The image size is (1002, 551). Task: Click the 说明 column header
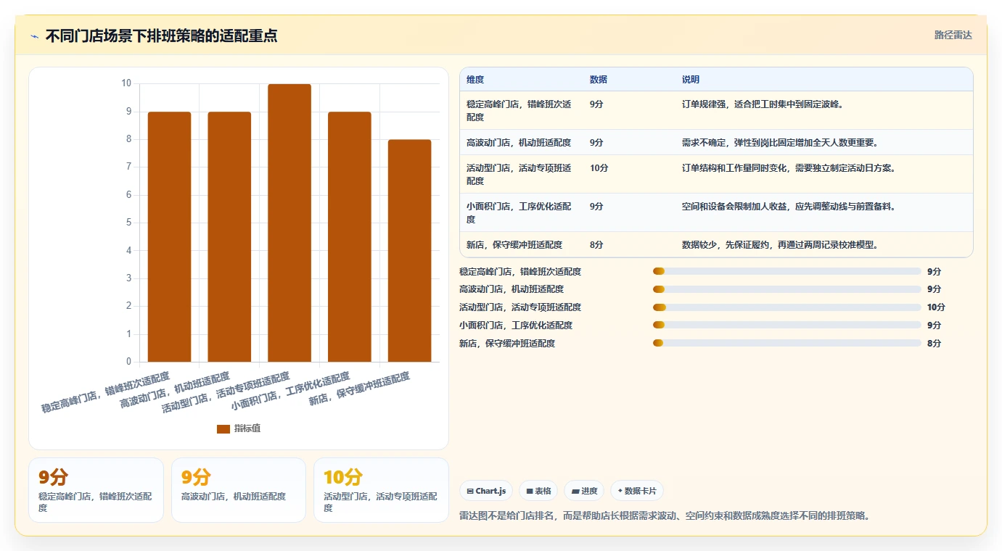[x=691, y=80]
